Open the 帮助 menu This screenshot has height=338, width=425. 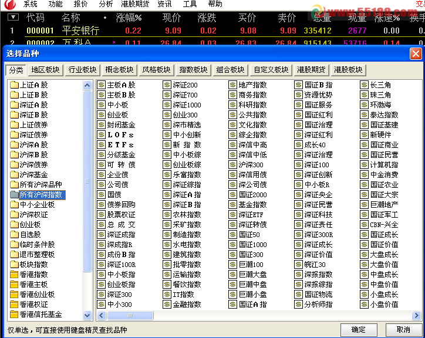(215, 4)
